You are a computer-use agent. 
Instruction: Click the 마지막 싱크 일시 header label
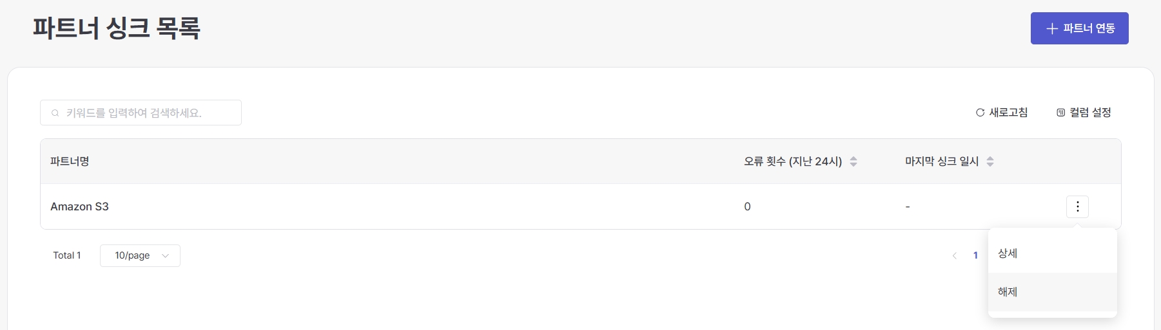941,161
